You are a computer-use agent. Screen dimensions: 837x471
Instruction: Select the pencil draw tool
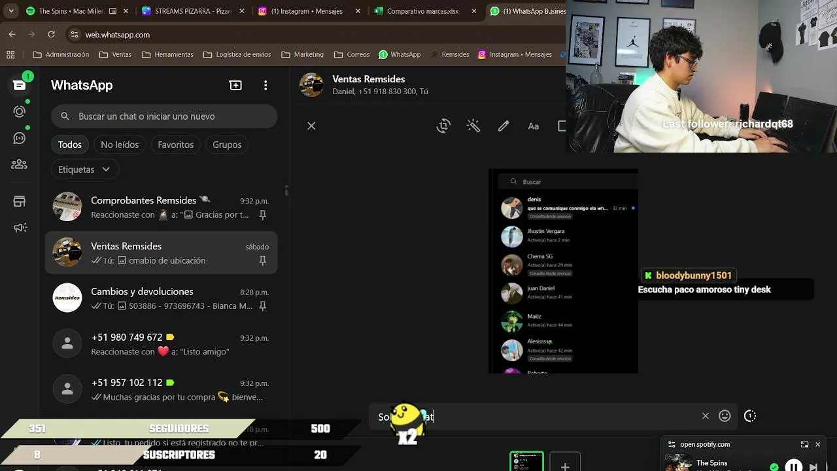pyautogui.click(x=504, y=126)
